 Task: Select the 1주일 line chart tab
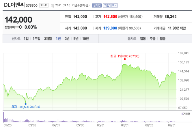pos(36,39)
